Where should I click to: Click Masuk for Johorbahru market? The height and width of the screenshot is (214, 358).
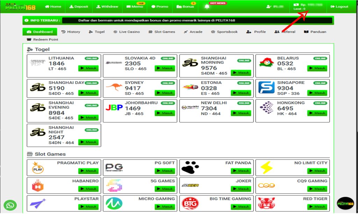(165, 113)
